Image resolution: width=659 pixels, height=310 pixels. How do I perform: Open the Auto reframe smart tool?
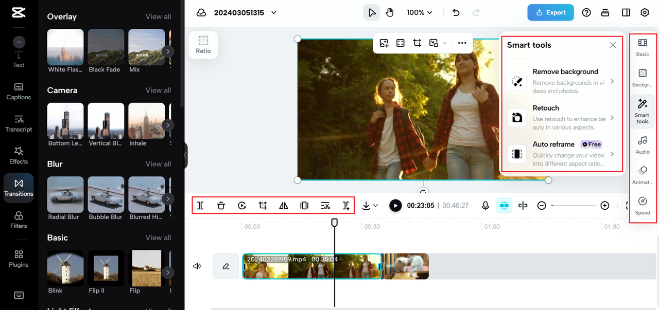(x=562, y=154)
